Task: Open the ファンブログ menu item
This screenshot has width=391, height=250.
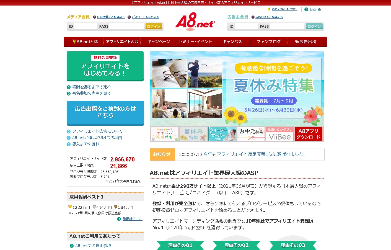Action: pyautogui.click(x=269, y=42)
